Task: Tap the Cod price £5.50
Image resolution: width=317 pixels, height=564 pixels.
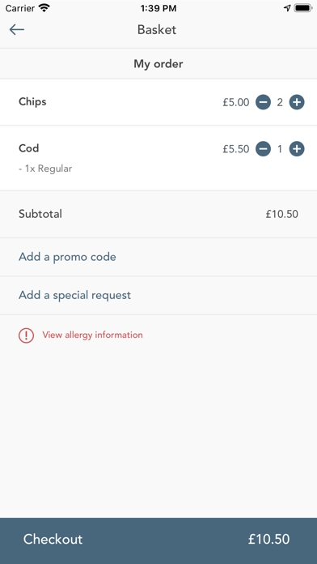Action: tap(235, 149)
